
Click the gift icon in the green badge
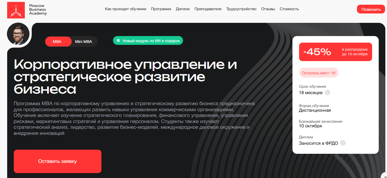pos(118,41)
